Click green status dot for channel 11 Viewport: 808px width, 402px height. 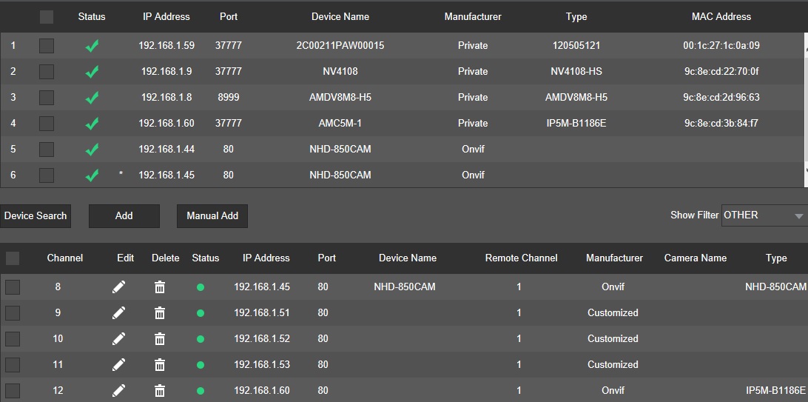tap(201, 365)
